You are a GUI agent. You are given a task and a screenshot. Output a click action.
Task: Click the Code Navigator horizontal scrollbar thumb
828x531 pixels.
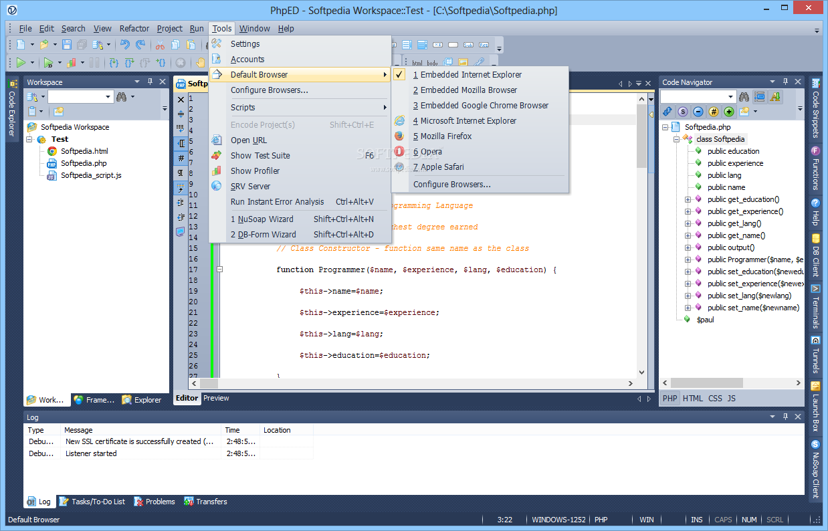pyautogui.click(x=706, y=383)
